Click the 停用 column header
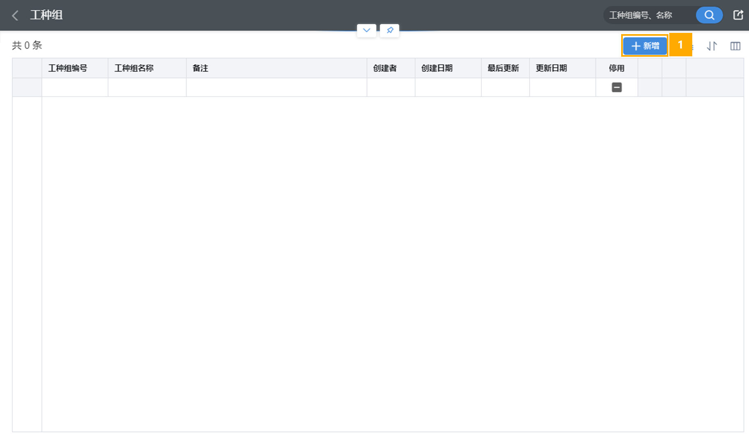 (616, 68)
